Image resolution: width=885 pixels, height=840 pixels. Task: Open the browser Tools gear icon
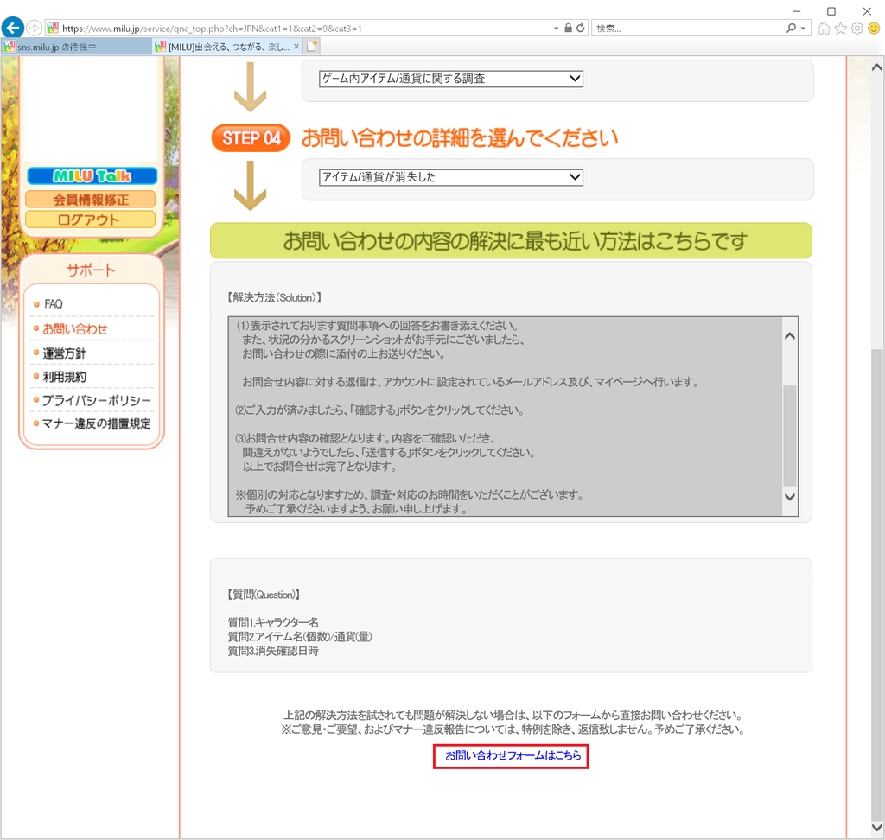[856, 29]
